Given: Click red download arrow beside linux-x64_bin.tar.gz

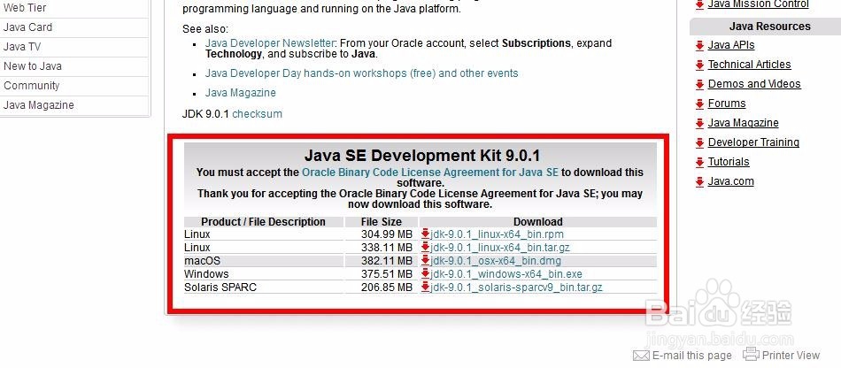Looking at the screenshot, I should [x=425, y=247].
